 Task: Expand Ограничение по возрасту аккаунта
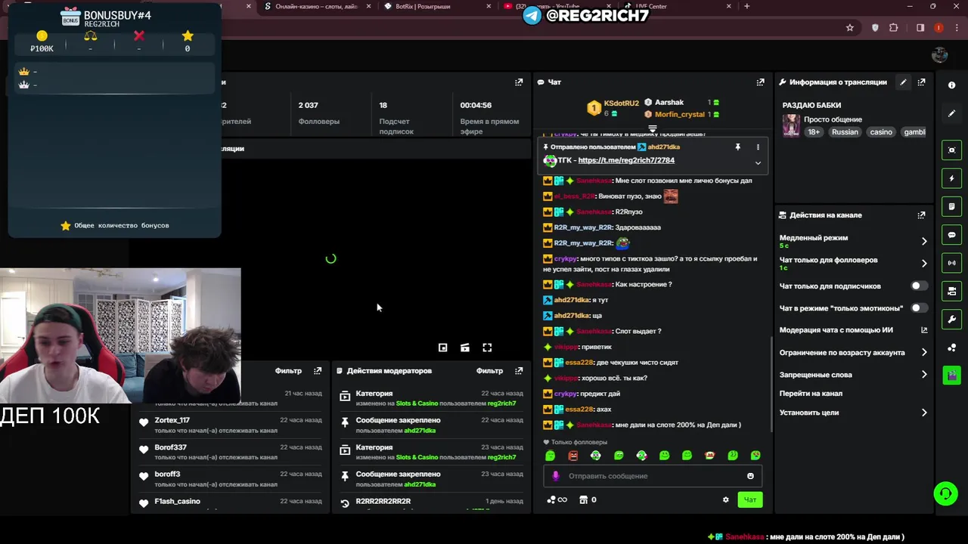(x=924, y=352)
